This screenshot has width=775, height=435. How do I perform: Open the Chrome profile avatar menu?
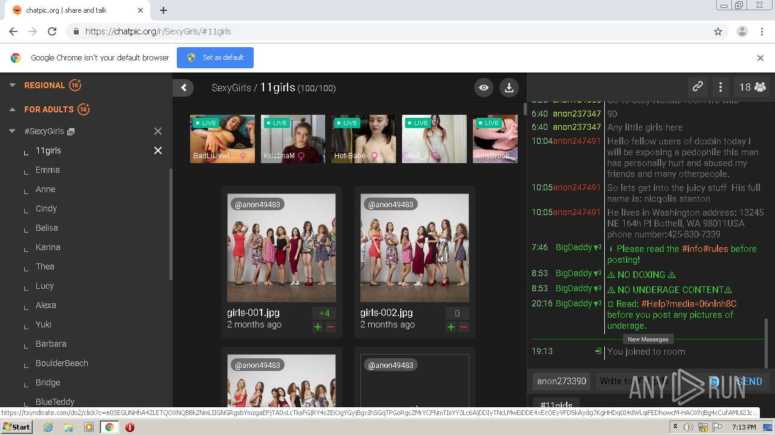coord(742,31)
